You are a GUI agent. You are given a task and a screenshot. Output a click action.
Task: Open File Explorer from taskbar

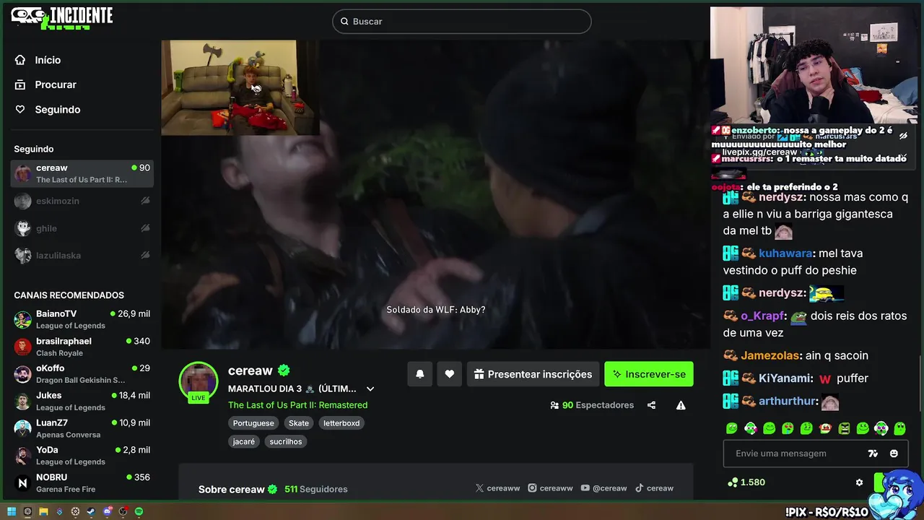click(43, 511)
